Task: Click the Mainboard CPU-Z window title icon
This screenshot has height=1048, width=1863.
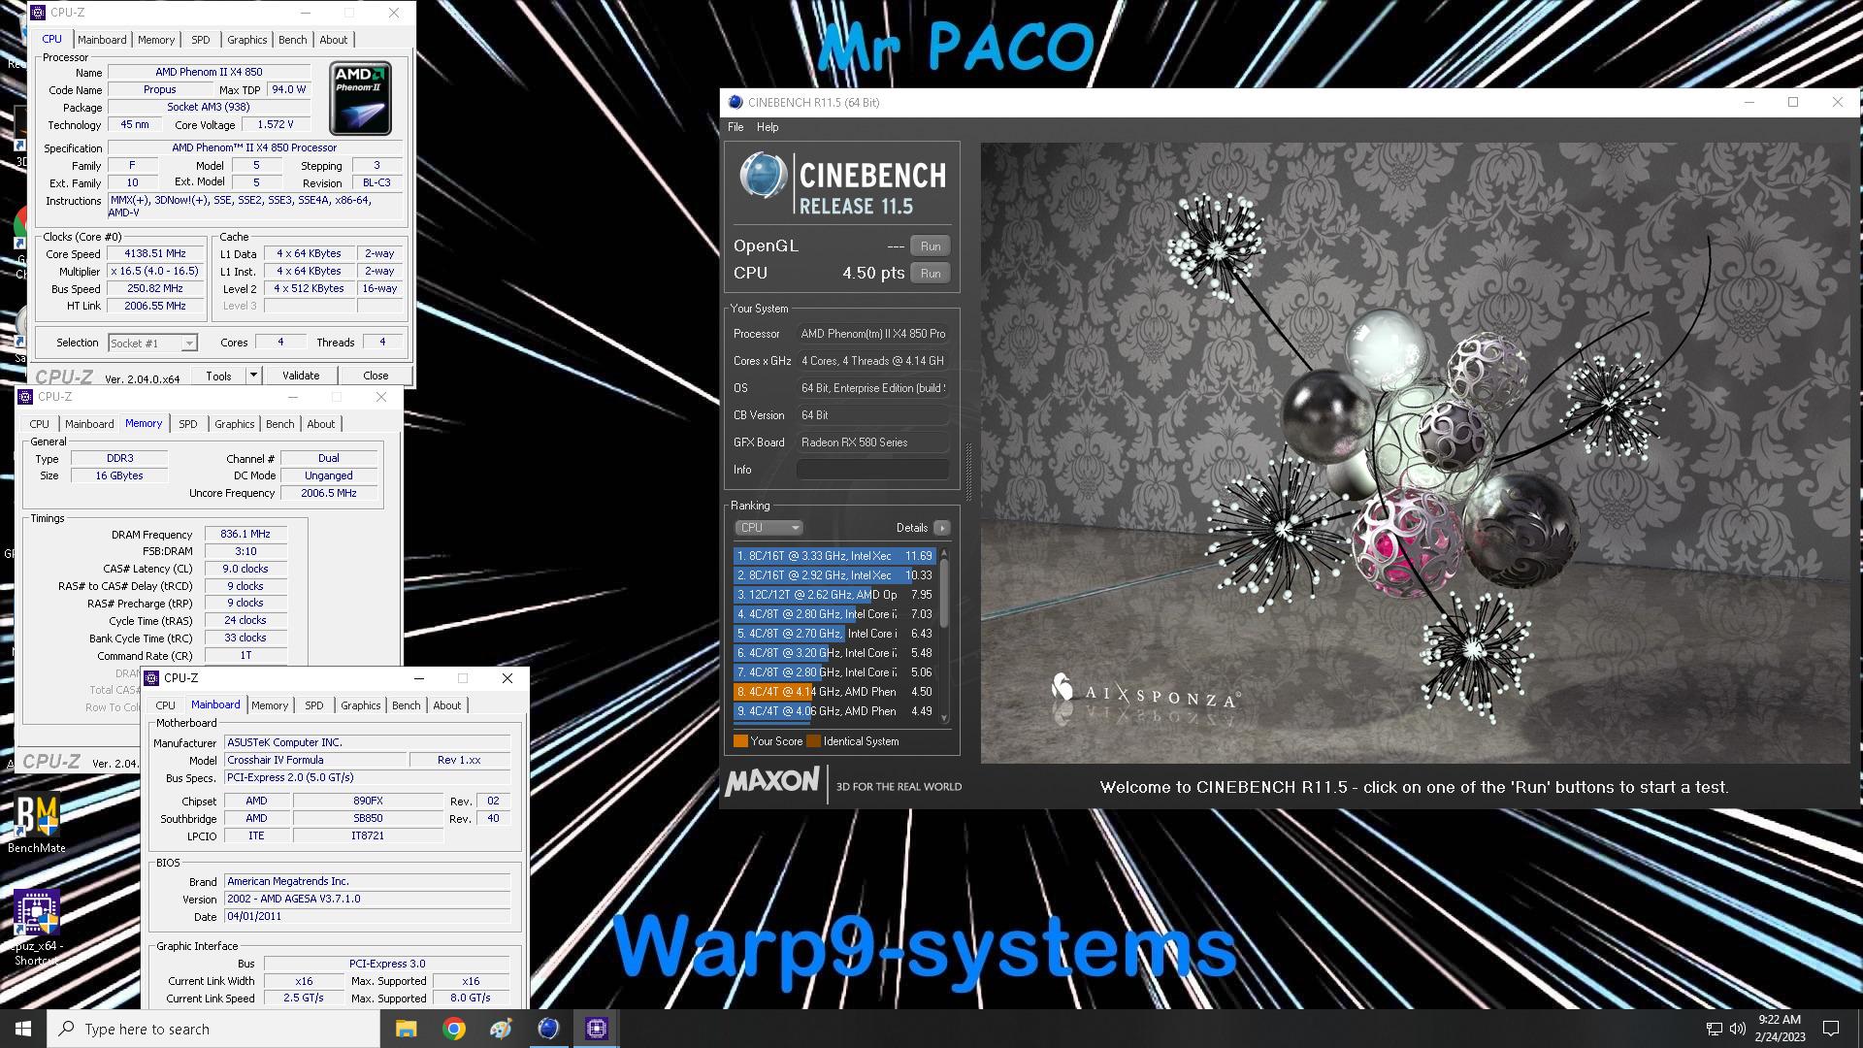Action: [151, 678]
